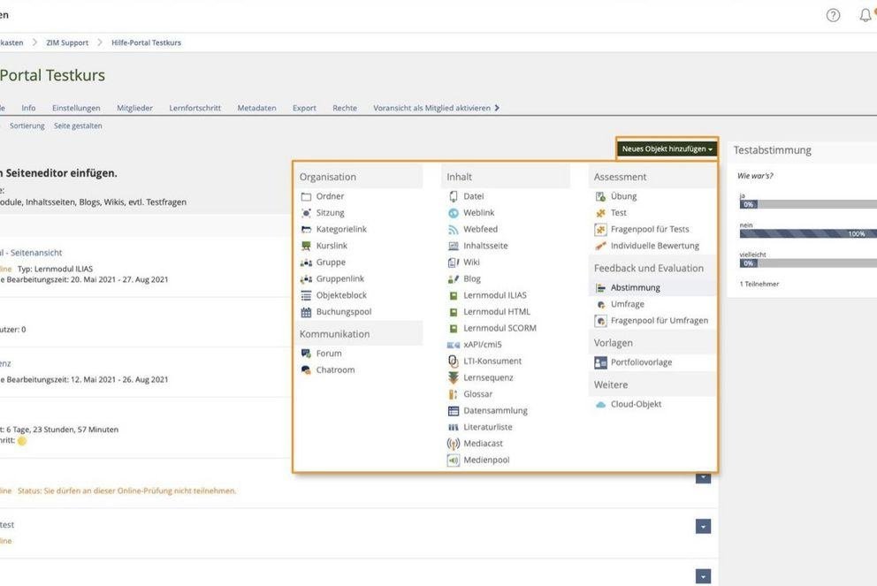Open the actions dropdown of the 'test' row

[x=703, y=526]
